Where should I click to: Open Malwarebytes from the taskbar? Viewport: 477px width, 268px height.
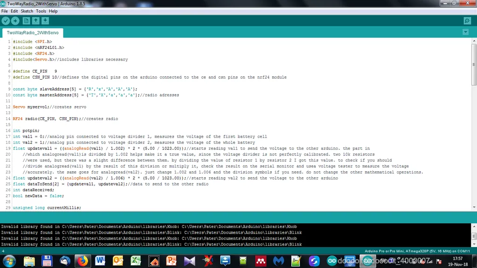[279, 261]
